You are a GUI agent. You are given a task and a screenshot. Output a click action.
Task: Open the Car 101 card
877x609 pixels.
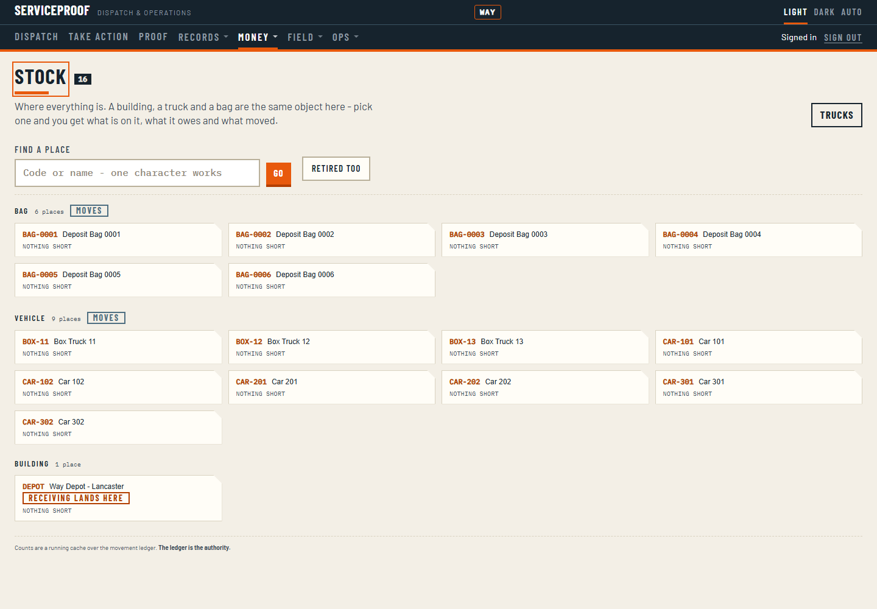pos(759,347)
